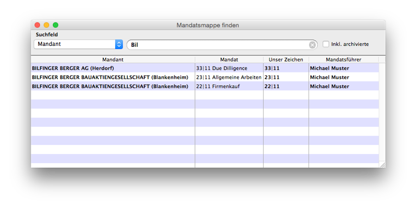Sort by Mandatsführer column header
This screenshot has height=209, width=416.
(343, 60)
